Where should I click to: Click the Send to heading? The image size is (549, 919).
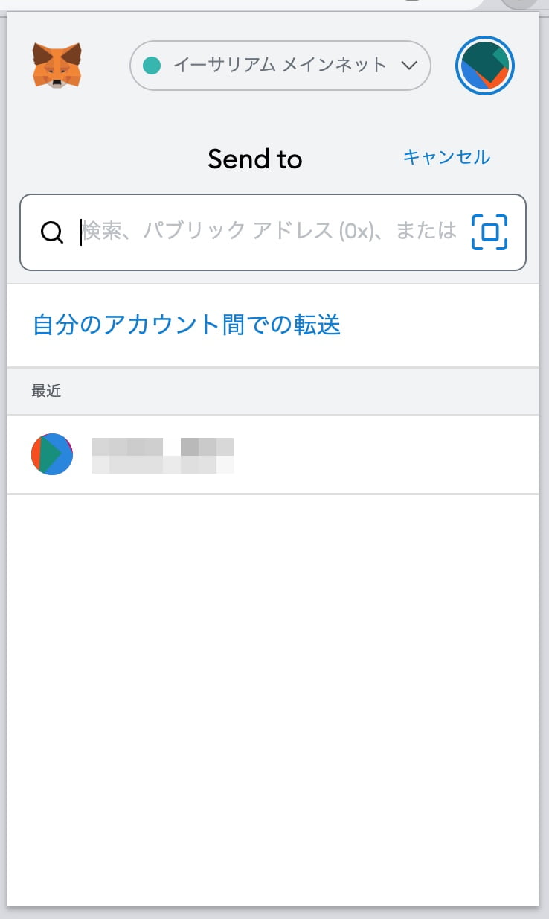coord(254,159)
